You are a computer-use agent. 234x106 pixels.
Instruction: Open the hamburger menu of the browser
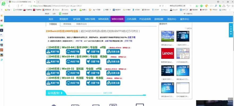(232, 6)
